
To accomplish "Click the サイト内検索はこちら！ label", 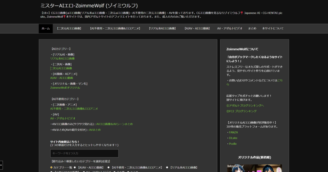I will pos(65,142).
